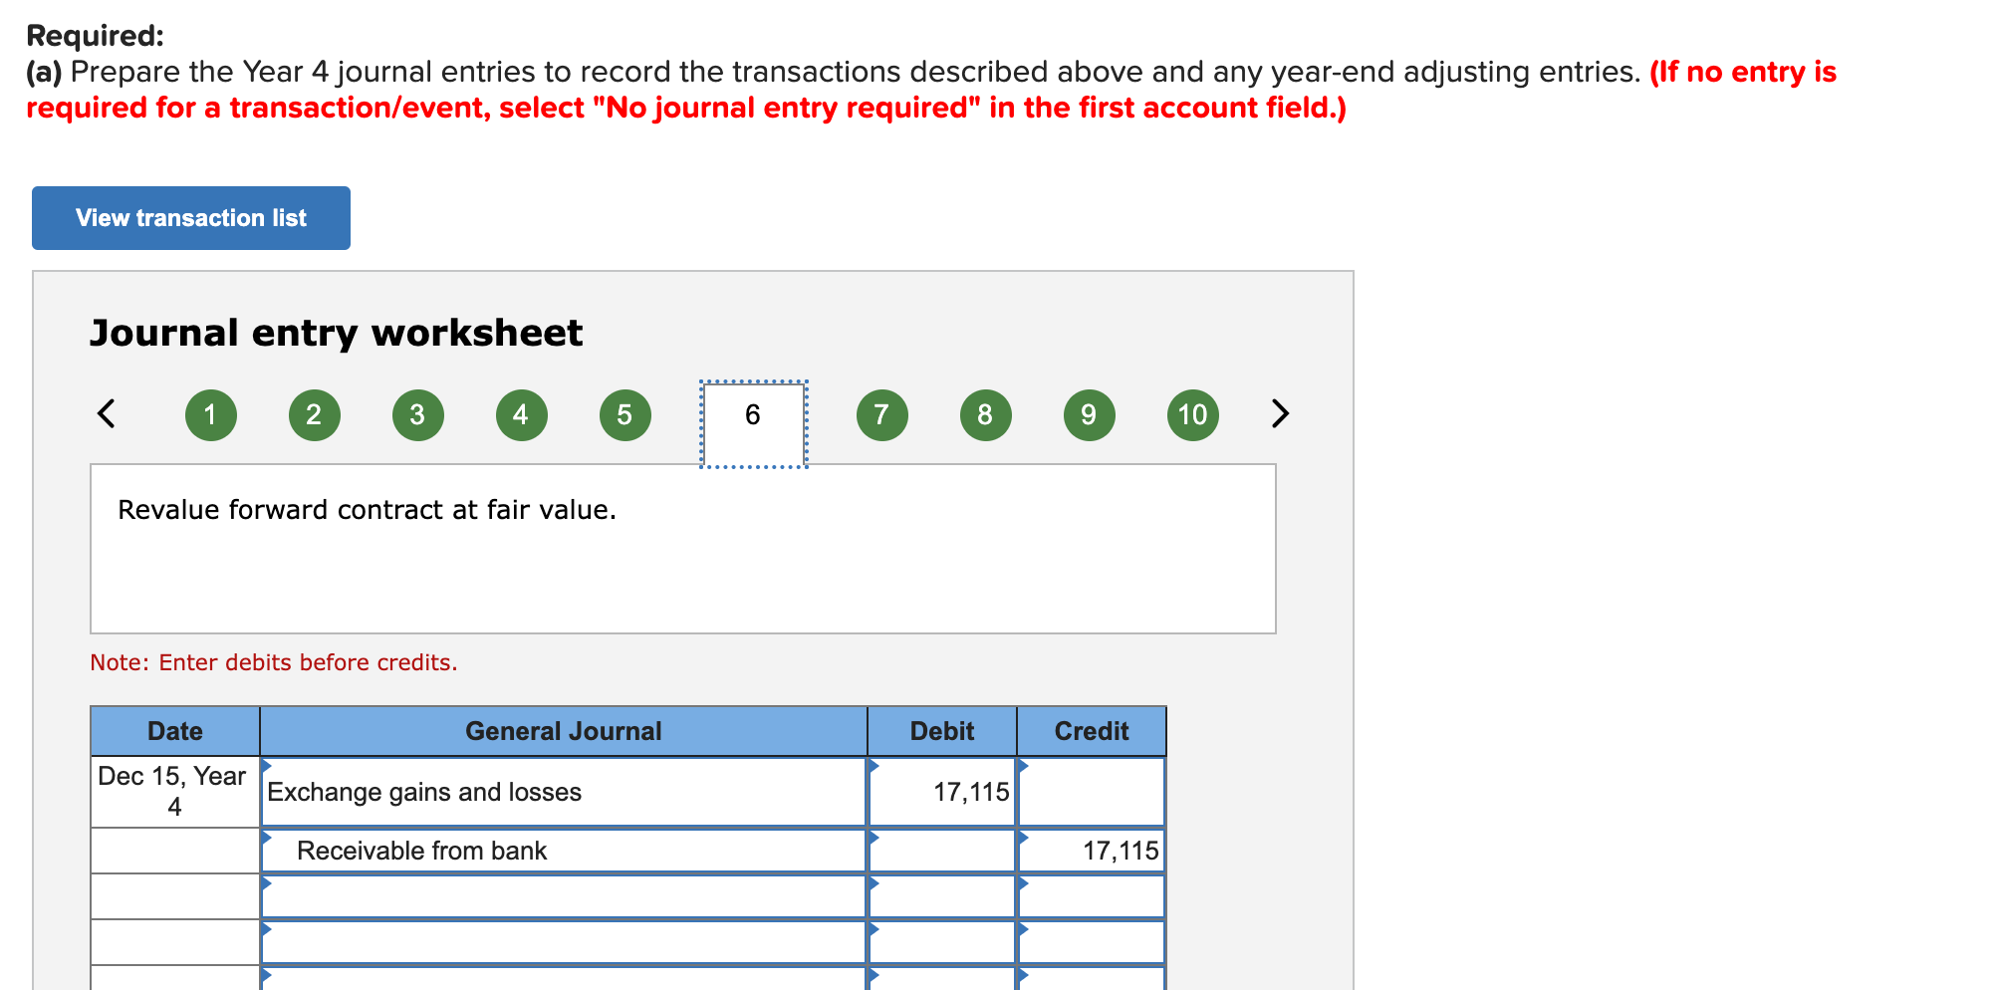Open the fourth row empty account dropdown
The height and width of the screenshot is (990, 1998).
564,942
